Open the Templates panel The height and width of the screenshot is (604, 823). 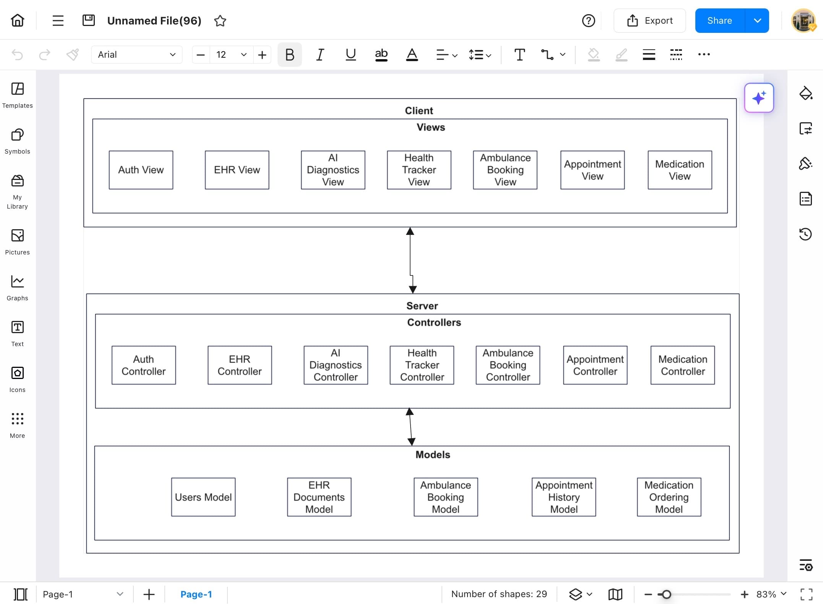(x=17, y=94)
